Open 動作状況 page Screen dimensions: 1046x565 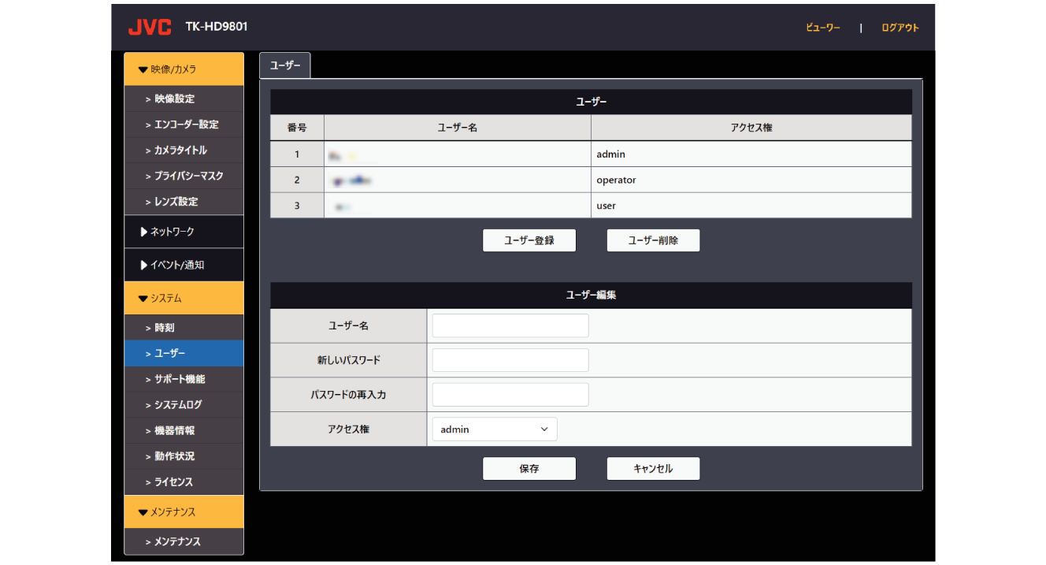pos(184,456)
